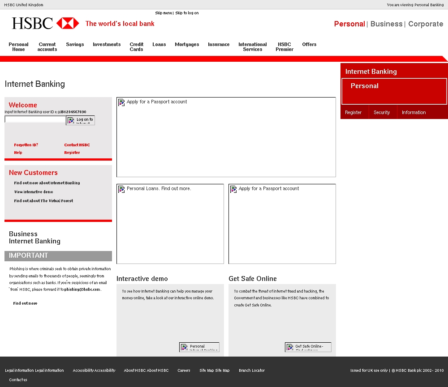Click the IMPORTANT grey banner heading
The image size is (448, 387).
click(58, 256)
